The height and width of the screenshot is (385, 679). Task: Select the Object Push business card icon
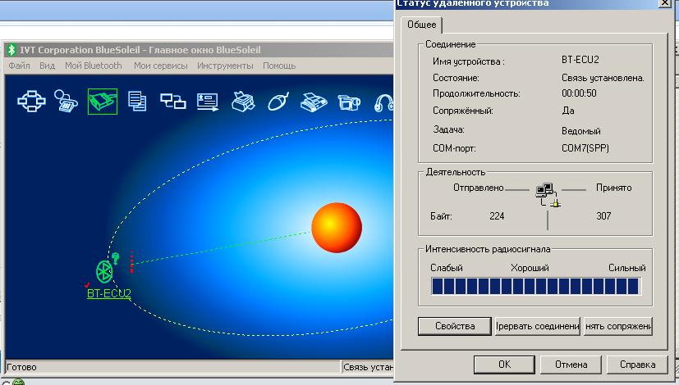pyautogui.click(x=208, y=102)
